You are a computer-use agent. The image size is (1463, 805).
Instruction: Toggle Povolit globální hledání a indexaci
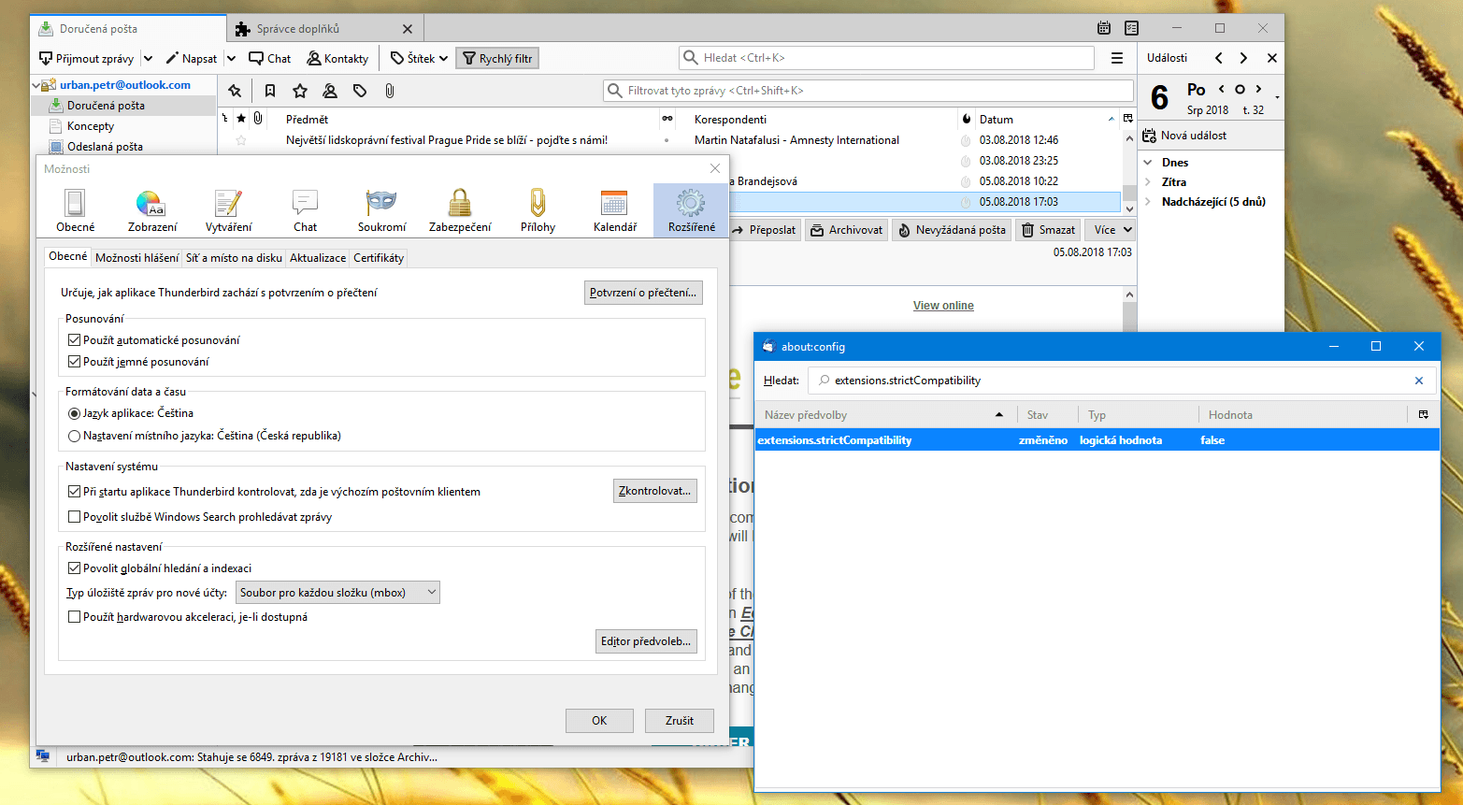pos(75,568)
